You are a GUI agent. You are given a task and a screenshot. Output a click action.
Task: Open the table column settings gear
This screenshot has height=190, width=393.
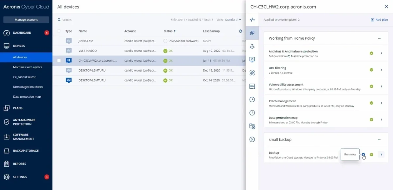[241, 31]
